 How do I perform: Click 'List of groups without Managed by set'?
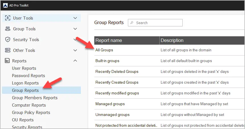[x=192, y=115]
